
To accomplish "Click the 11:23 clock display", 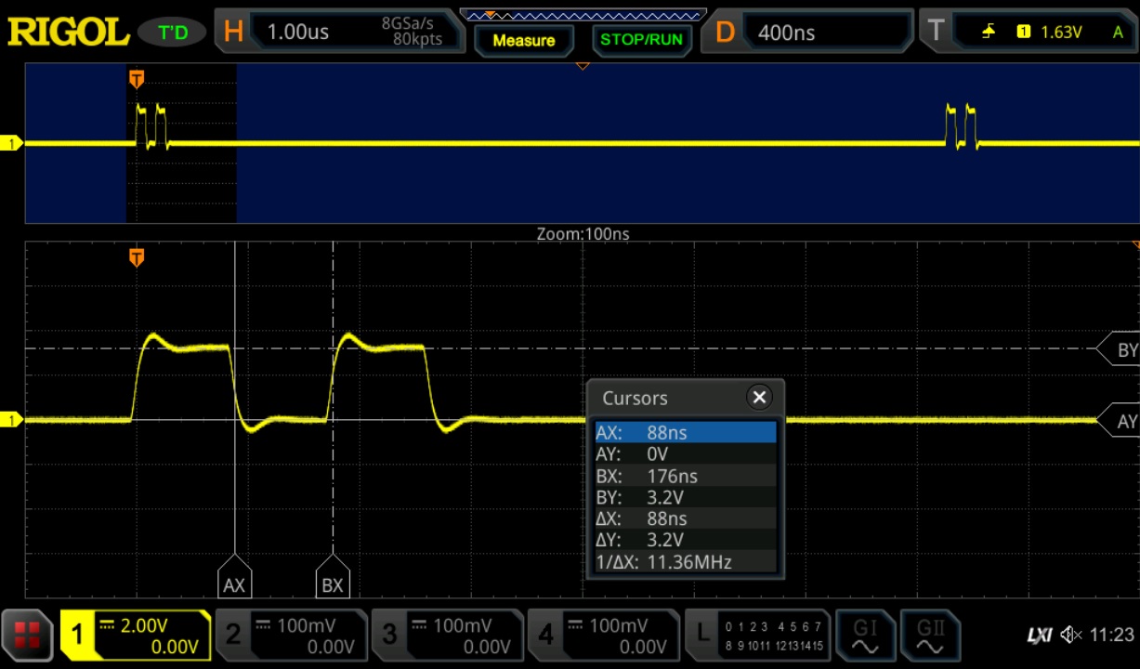I will point(1111,636).
